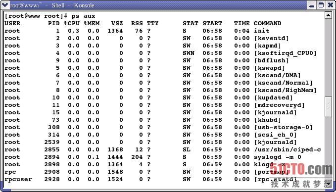The height and width of the screenshot is (192, 336).
Task: Click the /usr/sbin/ciped-c command text
Action: click(x=288, y=149)
